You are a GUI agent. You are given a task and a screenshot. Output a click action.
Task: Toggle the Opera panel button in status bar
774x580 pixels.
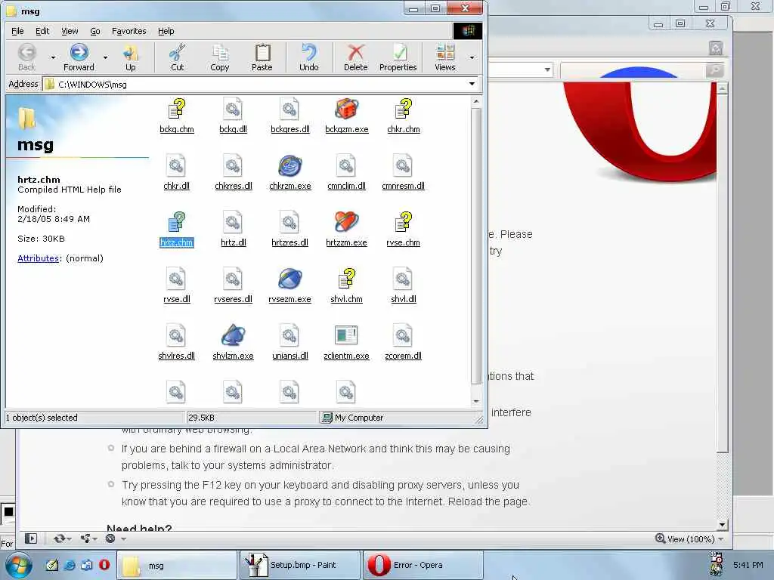[30, 538]
